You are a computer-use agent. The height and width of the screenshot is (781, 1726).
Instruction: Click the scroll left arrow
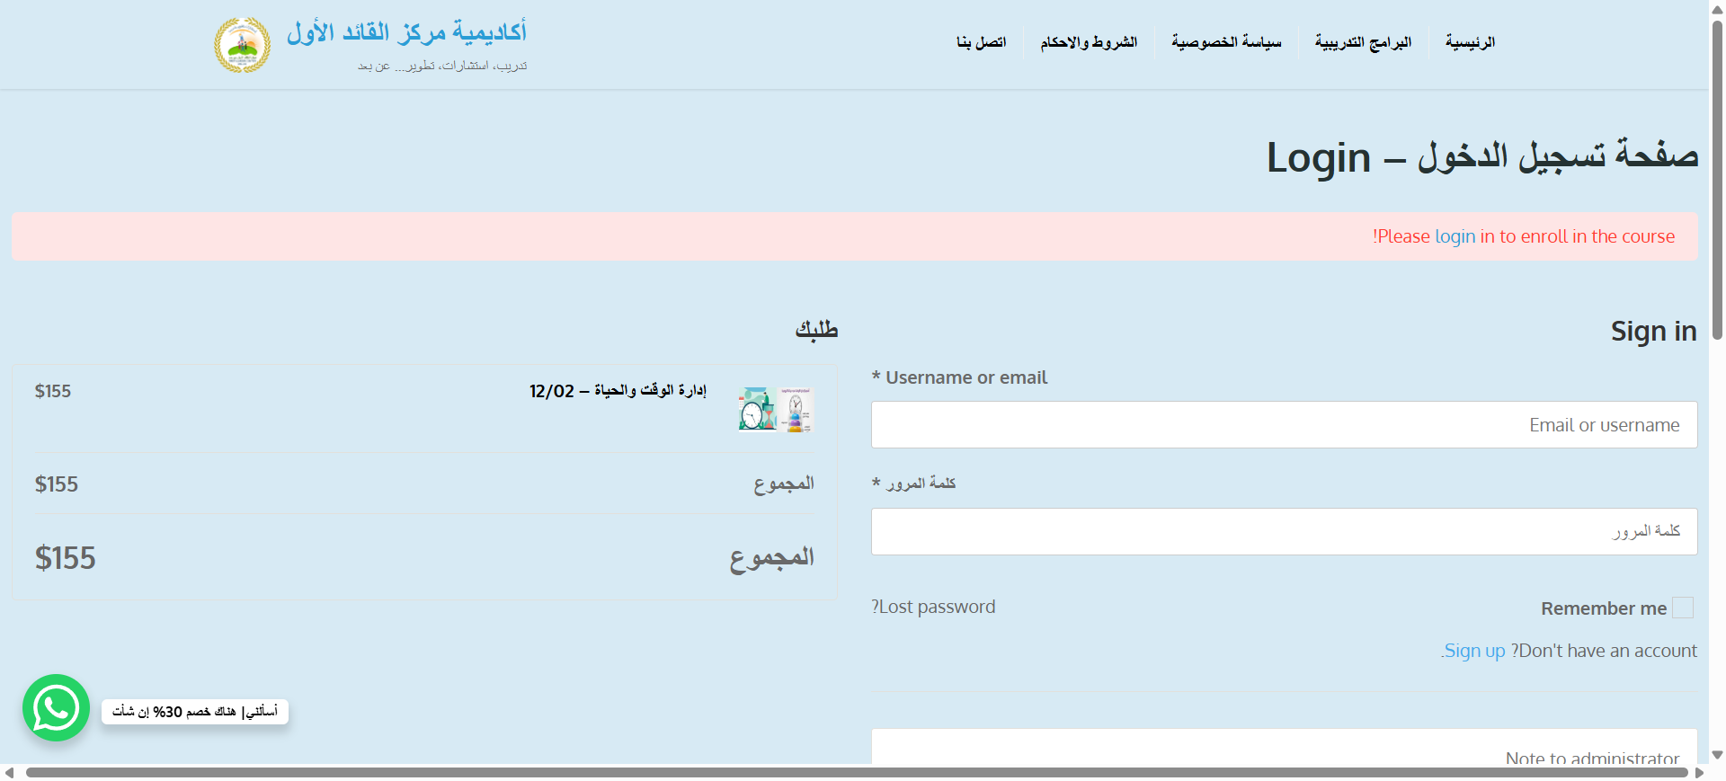[x=9, y=773]
